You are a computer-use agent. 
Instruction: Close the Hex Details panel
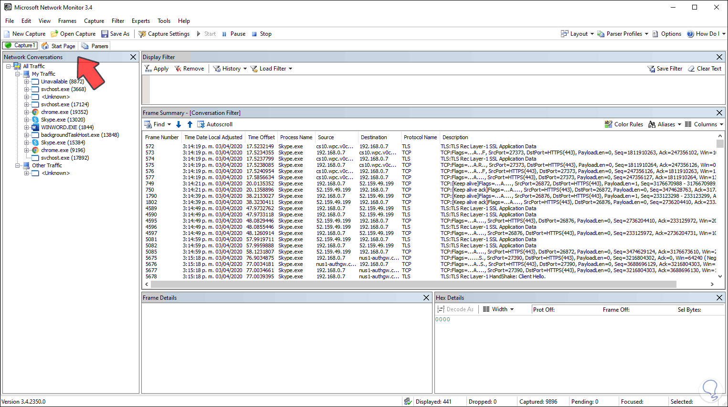(x=719, y=297)
